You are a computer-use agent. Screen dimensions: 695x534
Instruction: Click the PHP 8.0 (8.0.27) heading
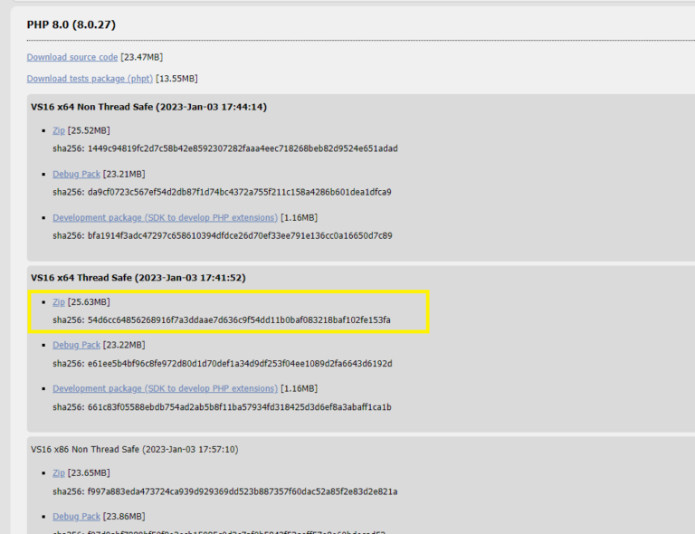pyautogui.click(x=71, y=24)
